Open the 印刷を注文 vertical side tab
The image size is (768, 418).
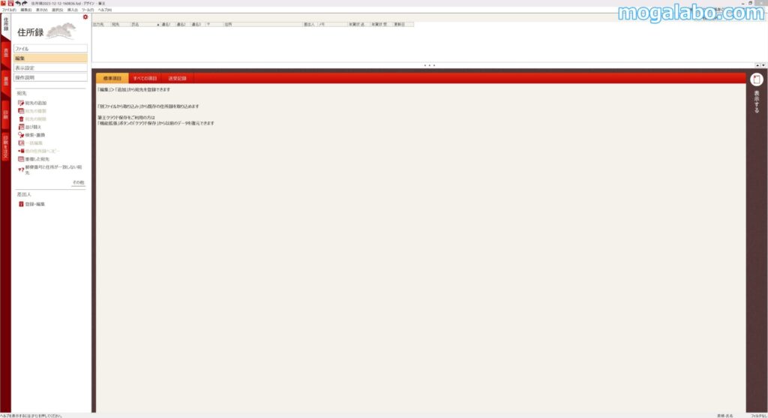pyautogui.click(x=5, y=146)
